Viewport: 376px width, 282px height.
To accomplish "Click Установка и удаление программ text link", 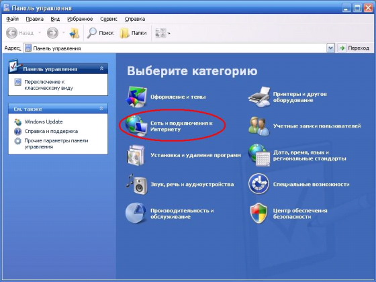I will 195,155.
